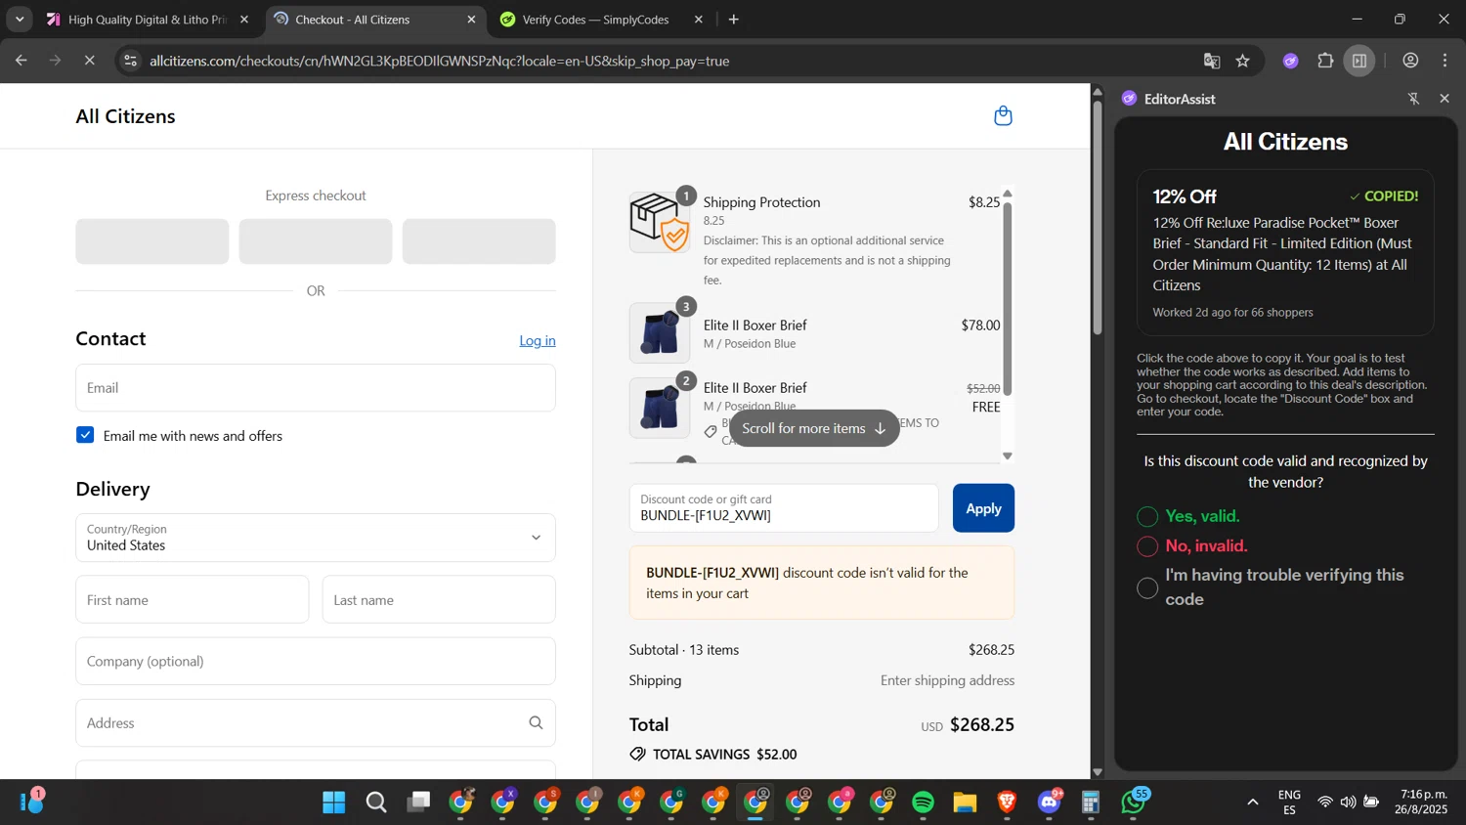Screen dimensions: 1466x825
Task: Click the browser address bar URL
Action: pyautogui.click(x=440, y=61)
